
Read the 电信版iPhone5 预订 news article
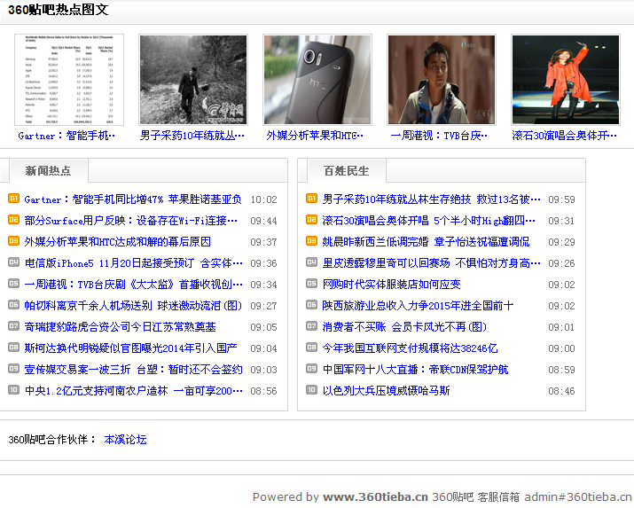tap(133, 263)
